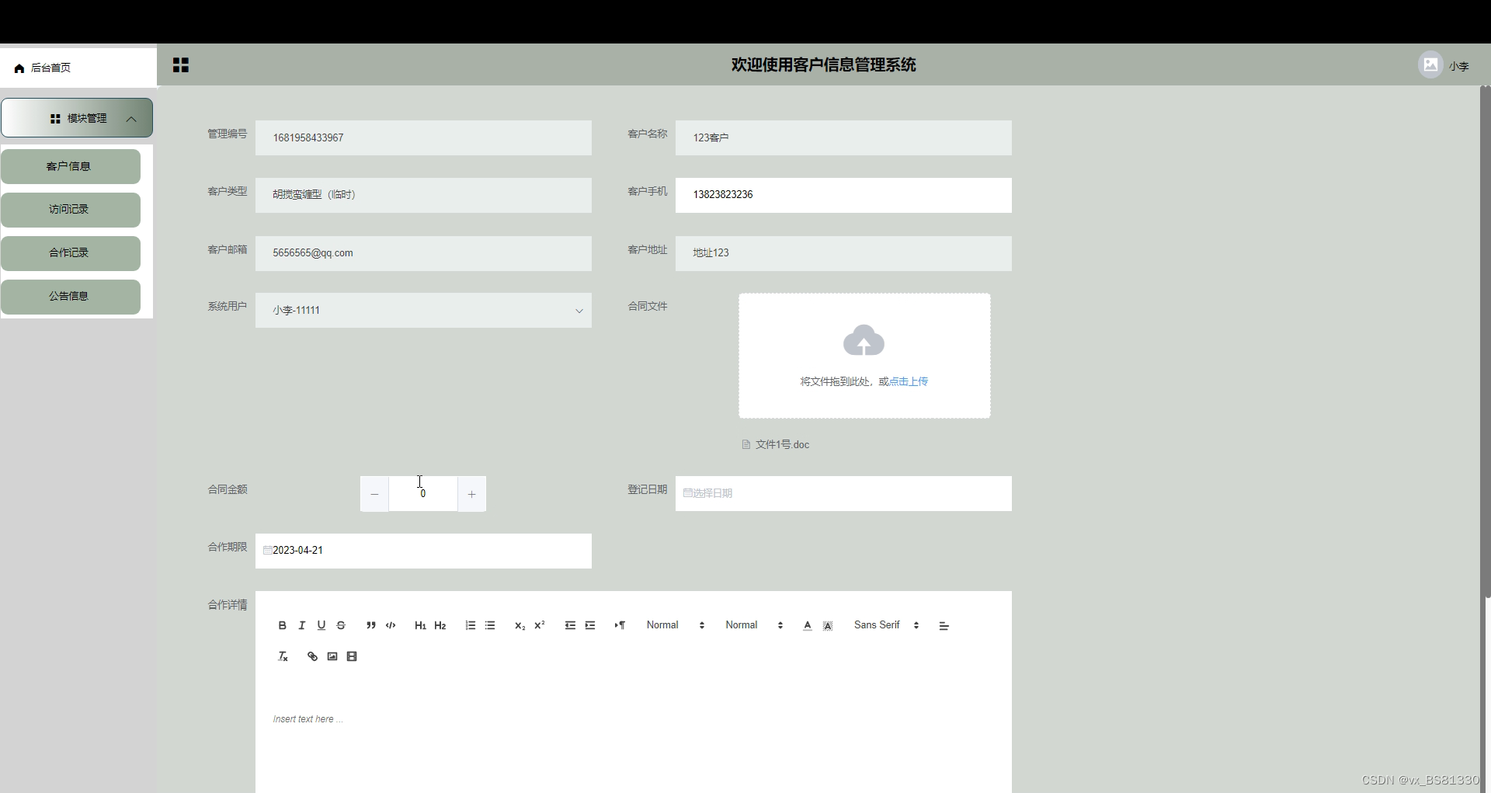1491x793 pixels.
Task: Set Heading 1 style
Action: 420,625
